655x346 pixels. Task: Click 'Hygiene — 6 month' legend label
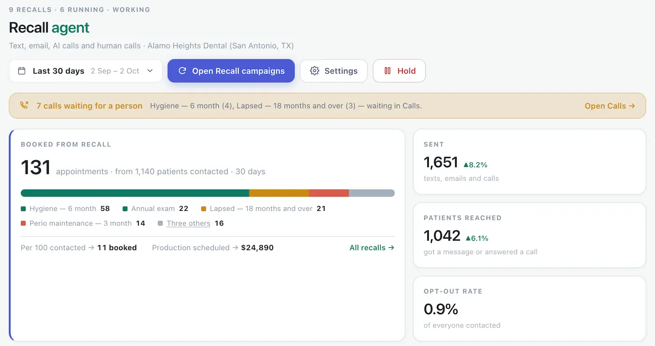coord(63,209)
